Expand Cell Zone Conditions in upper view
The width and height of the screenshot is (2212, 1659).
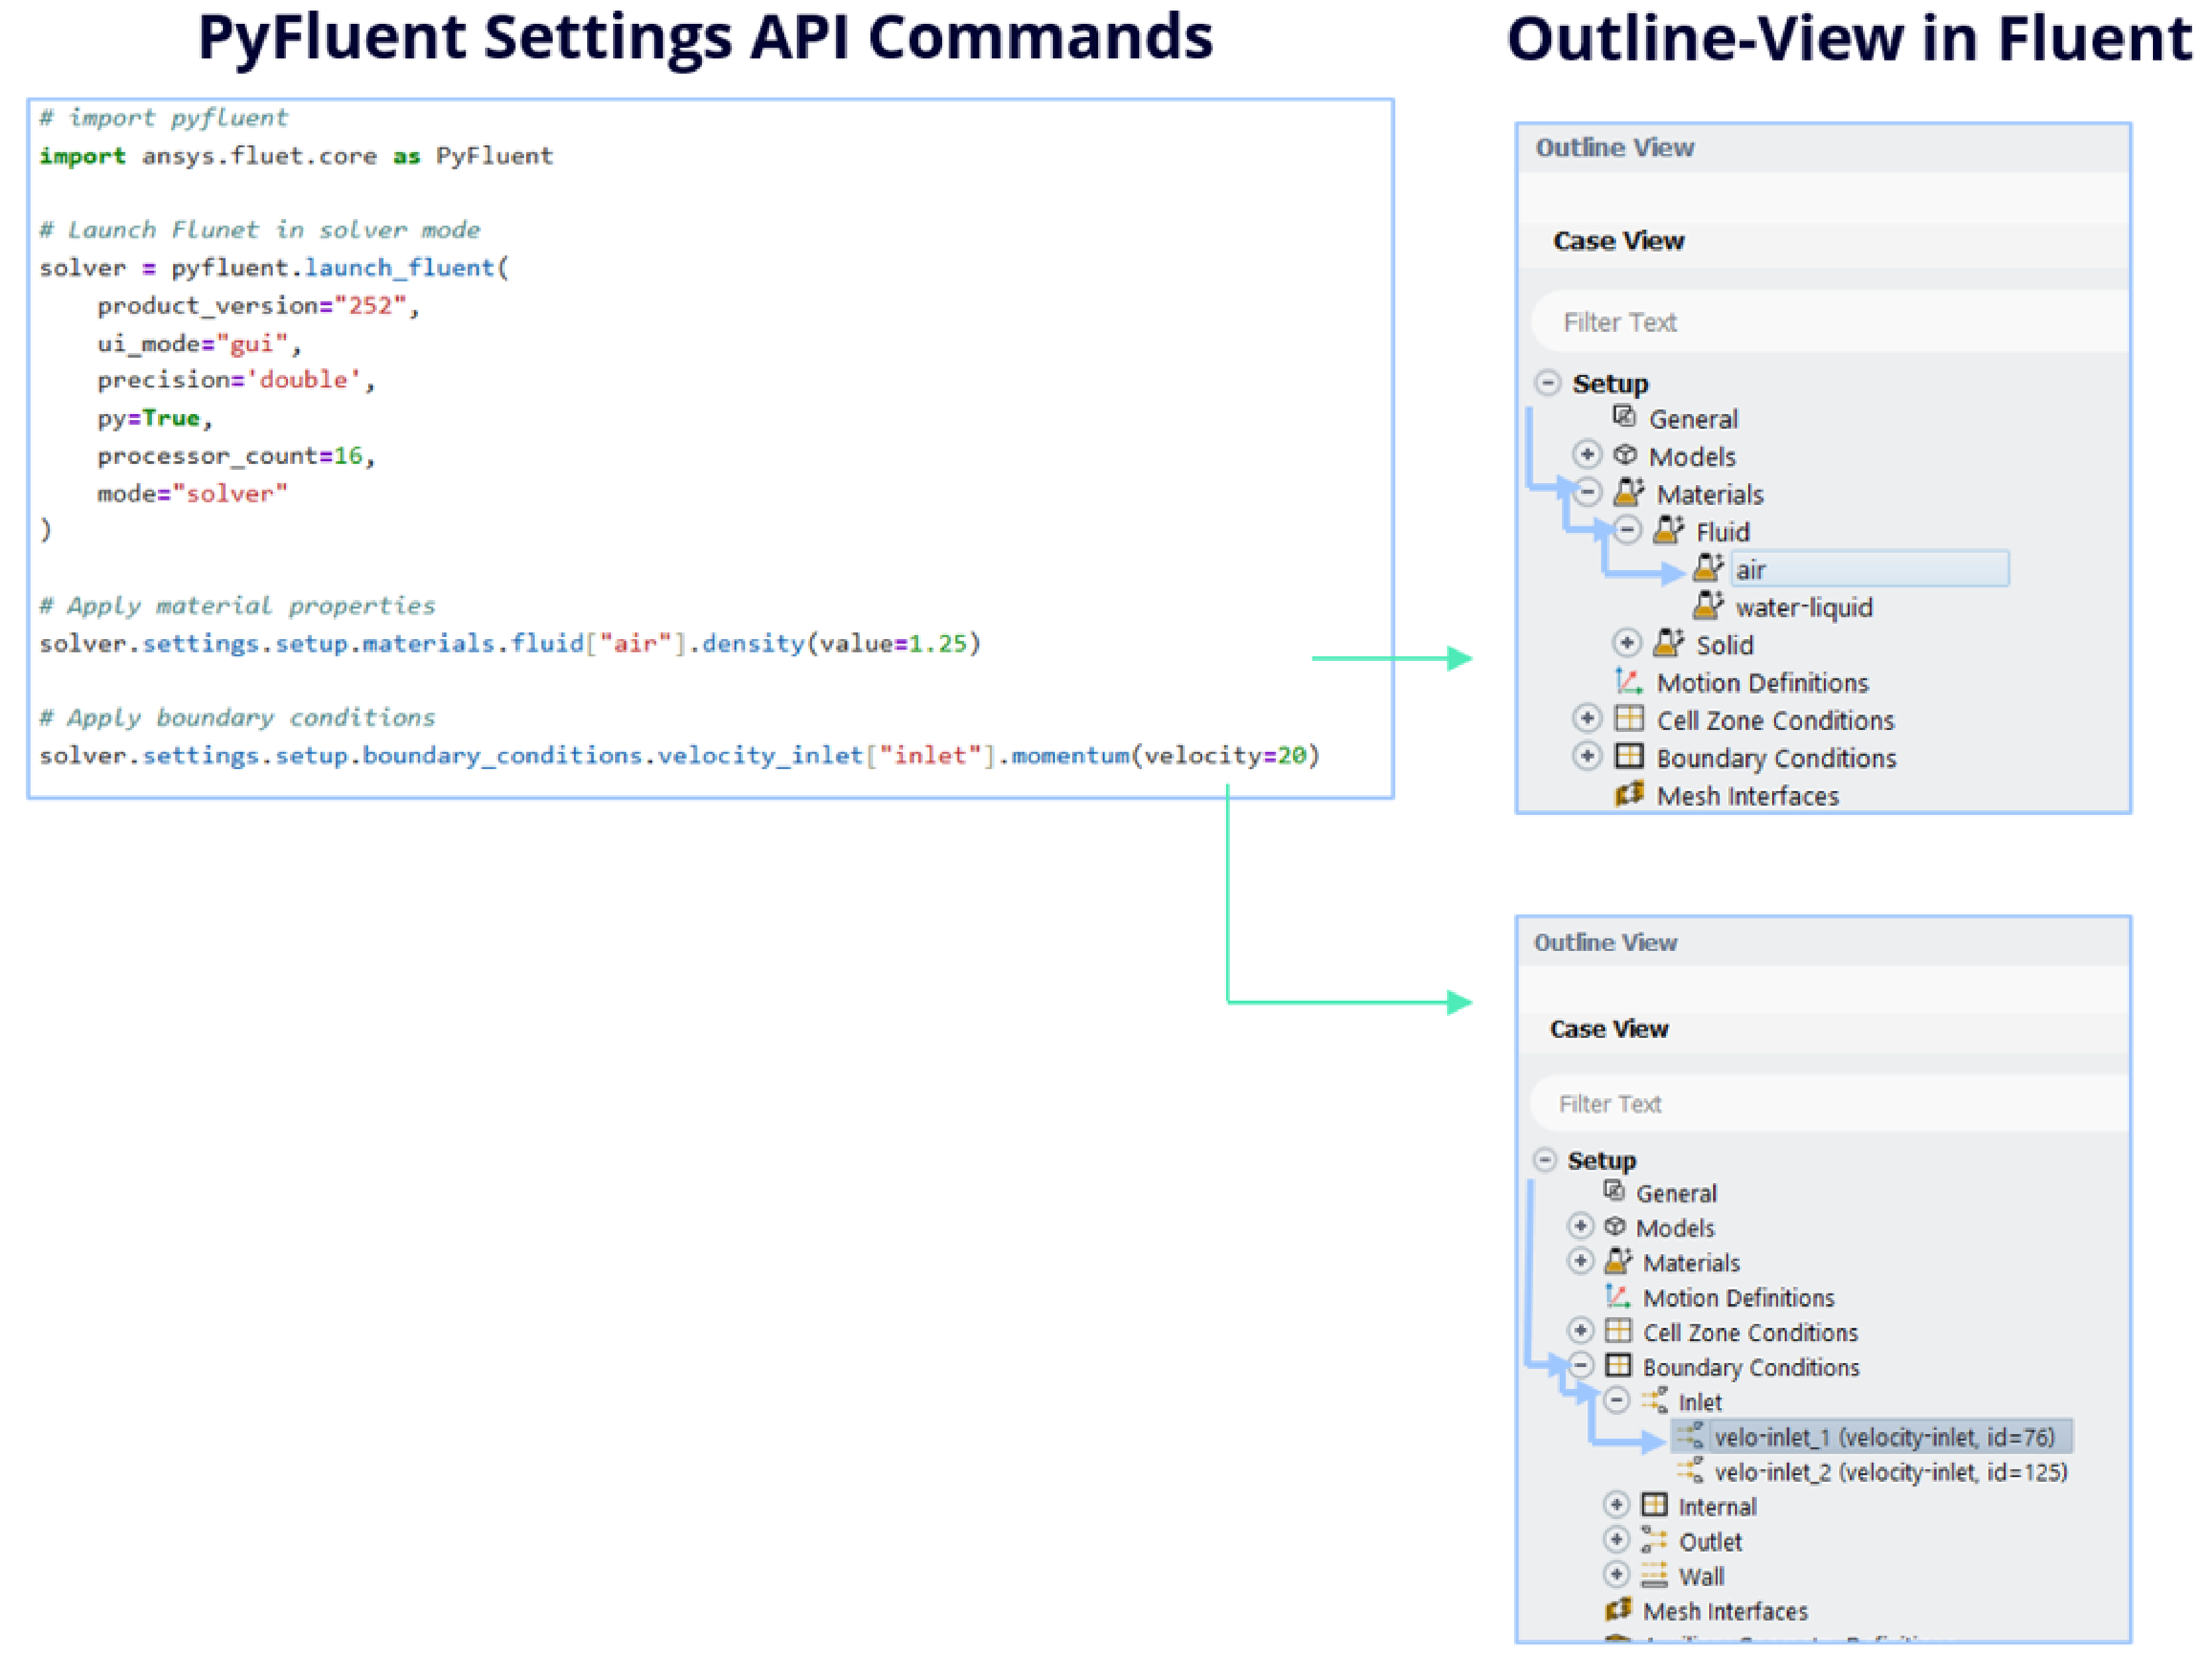tap(1587, 718)
